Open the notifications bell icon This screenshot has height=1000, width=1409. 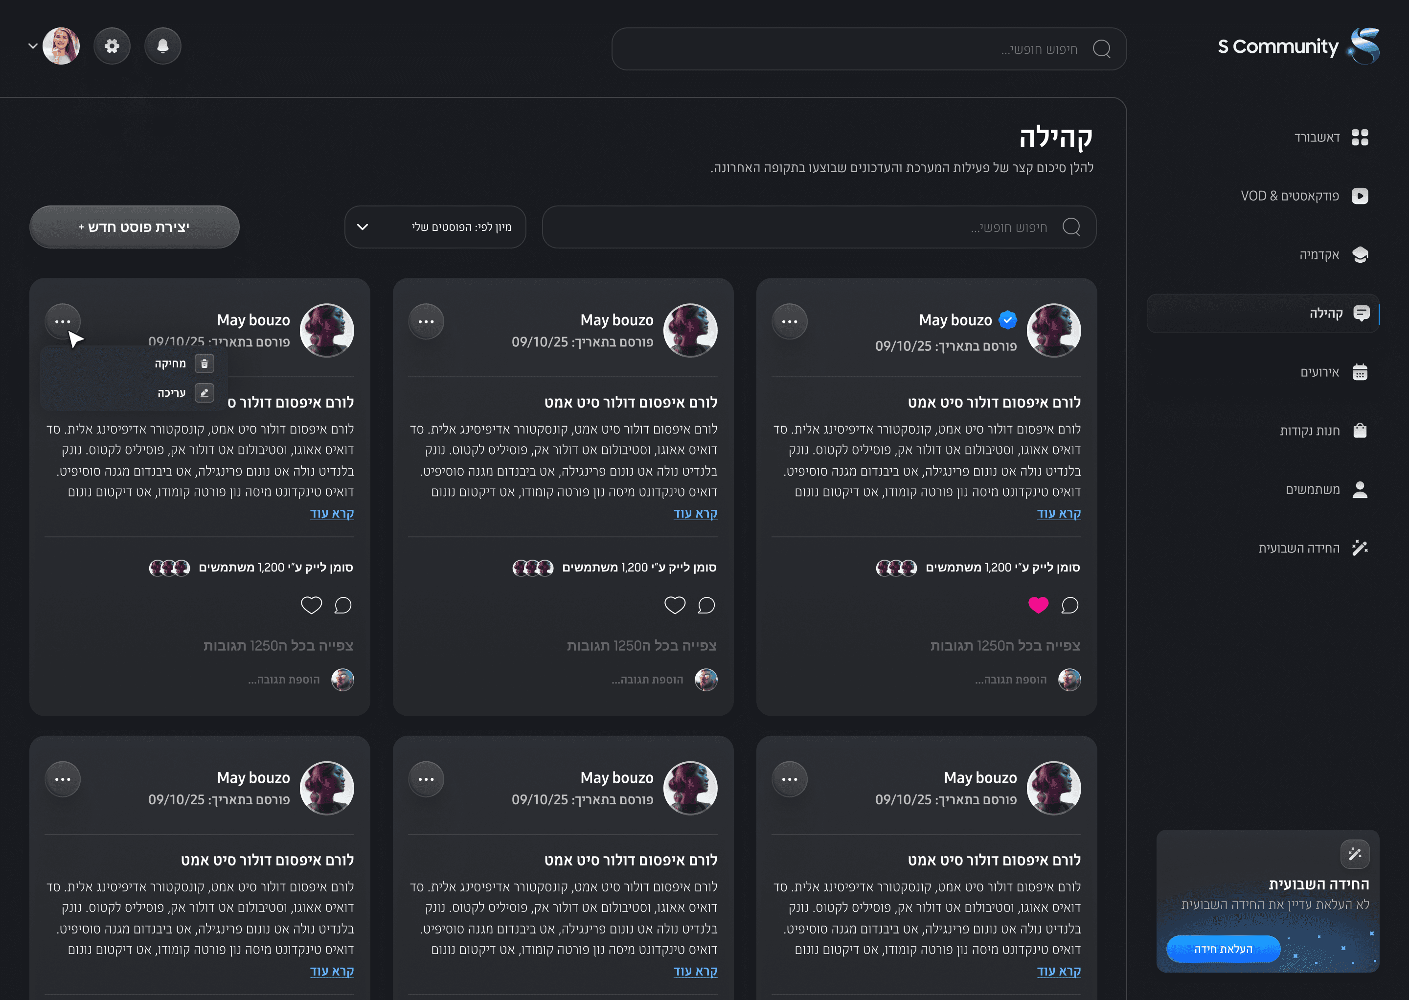point(162,46)
